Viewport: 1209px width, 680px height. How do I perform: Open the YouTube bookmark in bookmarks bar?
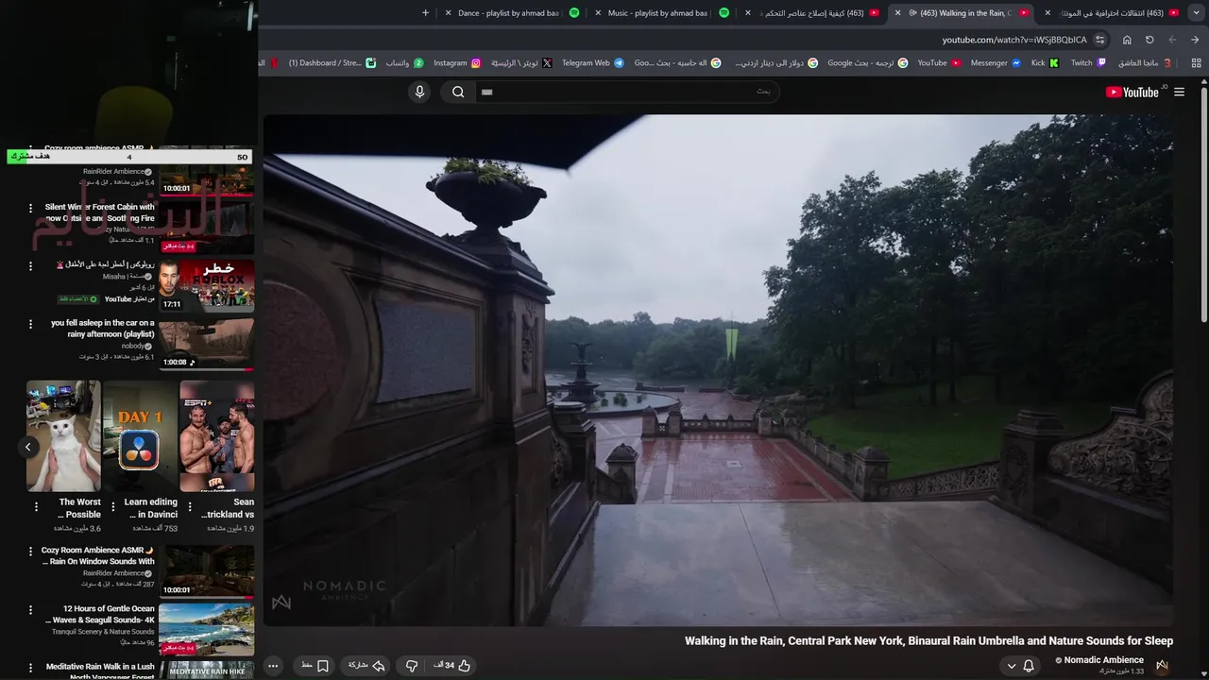(938, 63)
